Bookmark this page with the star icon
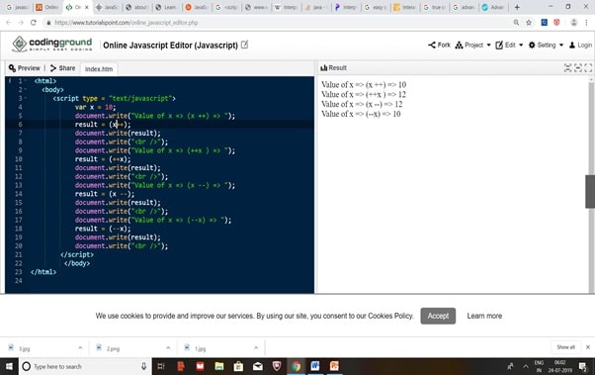 click(x=529, y=23)
